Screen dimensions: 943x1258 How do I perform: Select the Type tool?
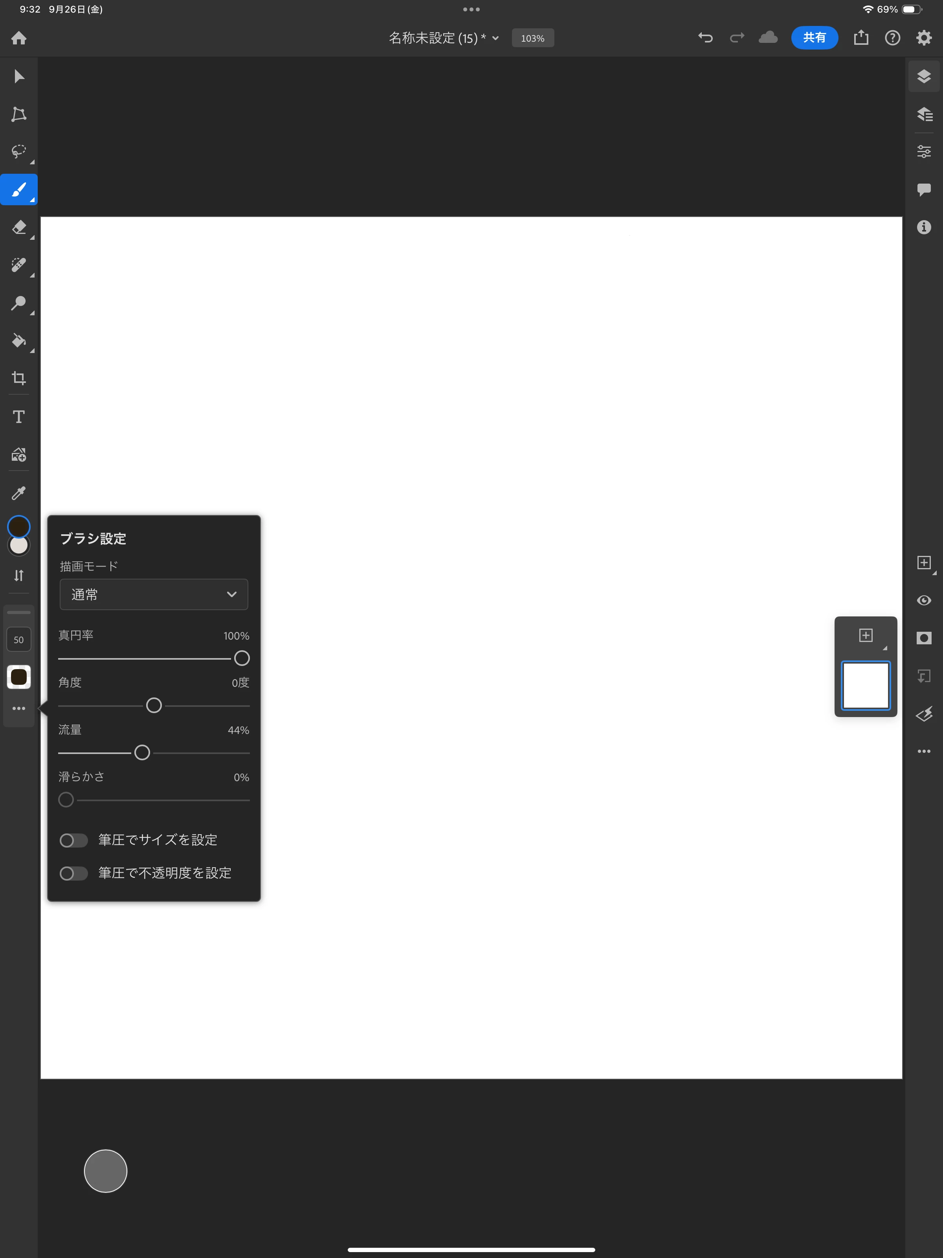19,416
